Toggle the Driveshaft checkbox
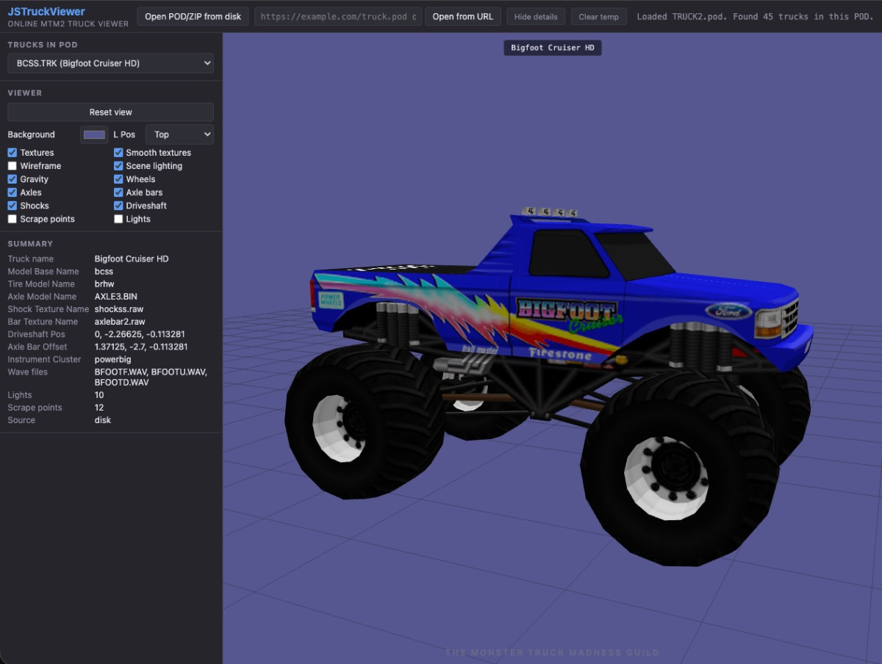Image resolution: width=882 pixels, height=664 pixels. 118,206
